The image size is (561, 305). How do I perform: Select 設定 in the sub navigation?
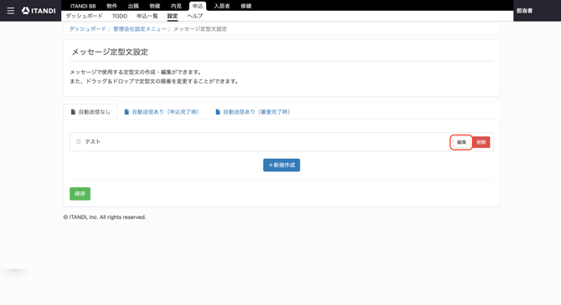pos(172,16)
